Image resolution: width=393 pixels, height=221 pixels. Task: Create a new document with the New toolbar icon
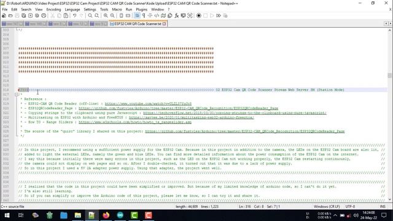coord(4,15)
